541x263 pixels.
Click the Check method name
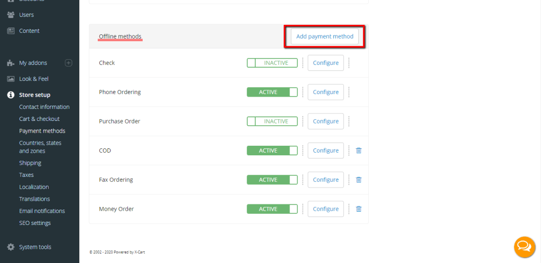(107, 63)
